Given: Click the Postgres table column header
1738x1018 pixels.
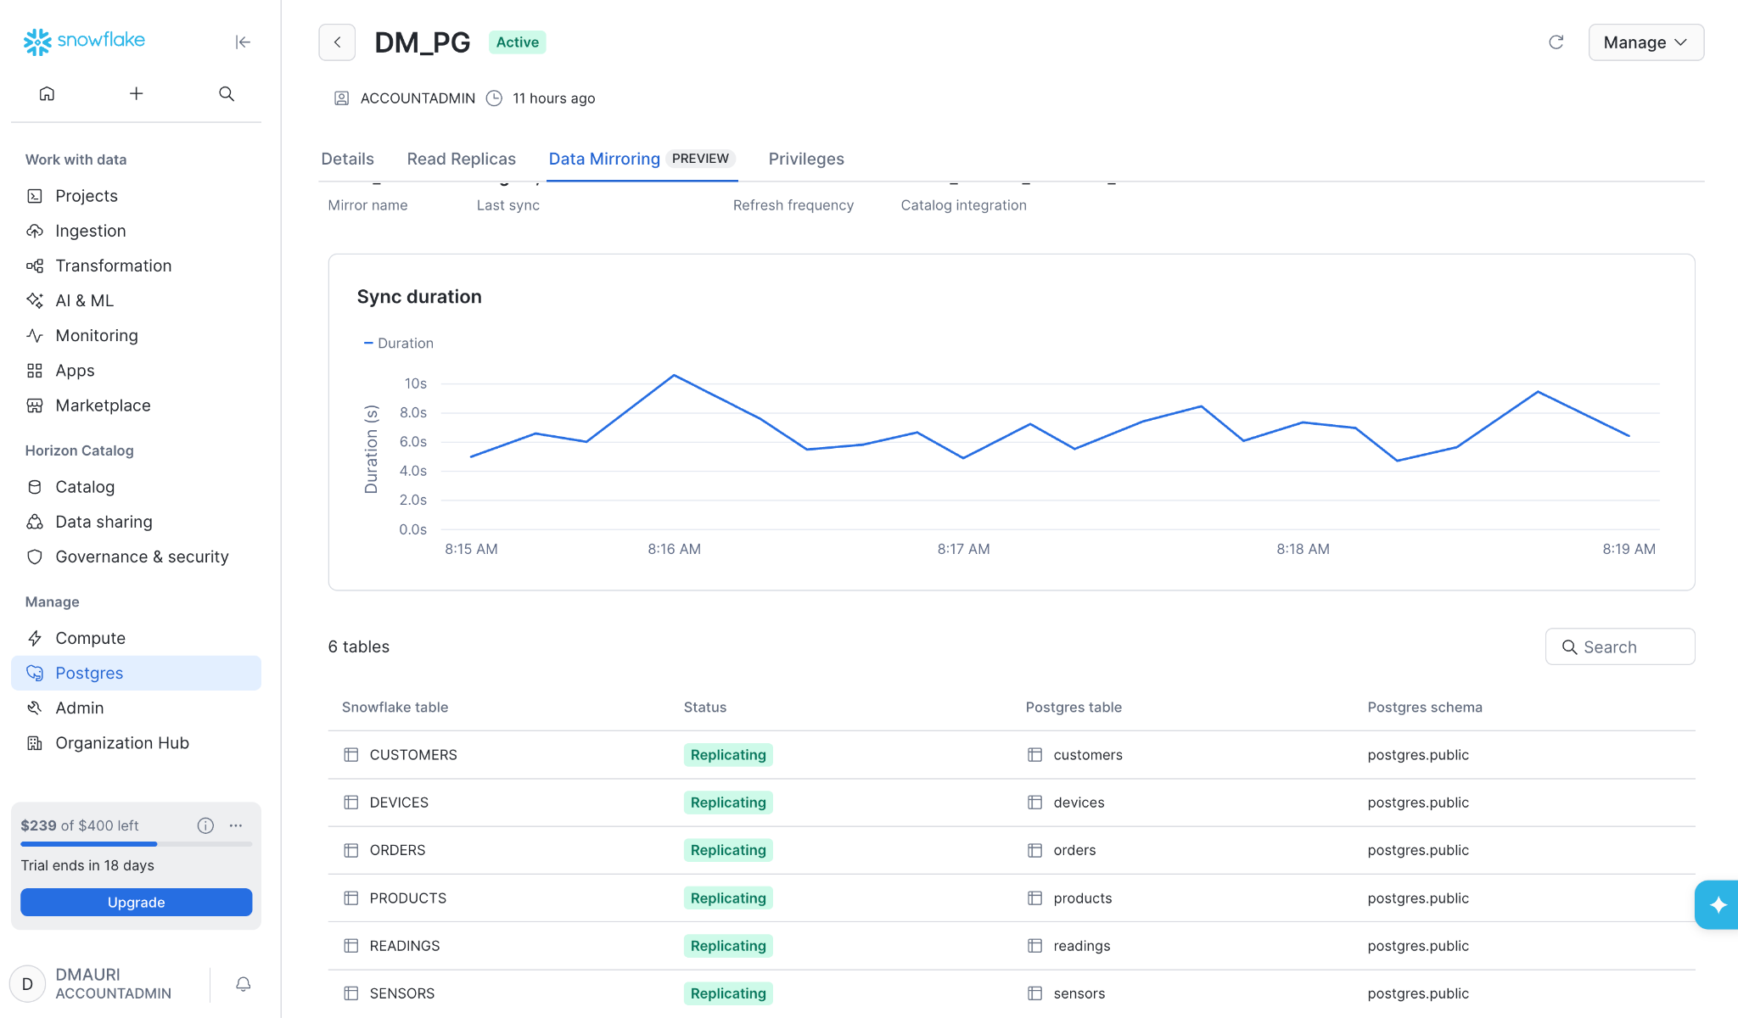Looking at the screenshot, I should [1074, 708].
